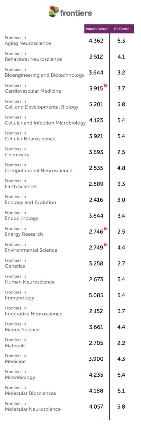
Task: Open Cell and Developmental Biology journal
Action: coord(42,104)
